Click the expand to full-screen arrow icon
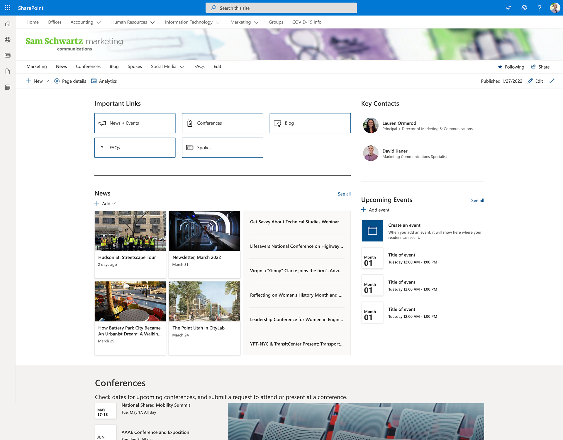 [552, 81]
